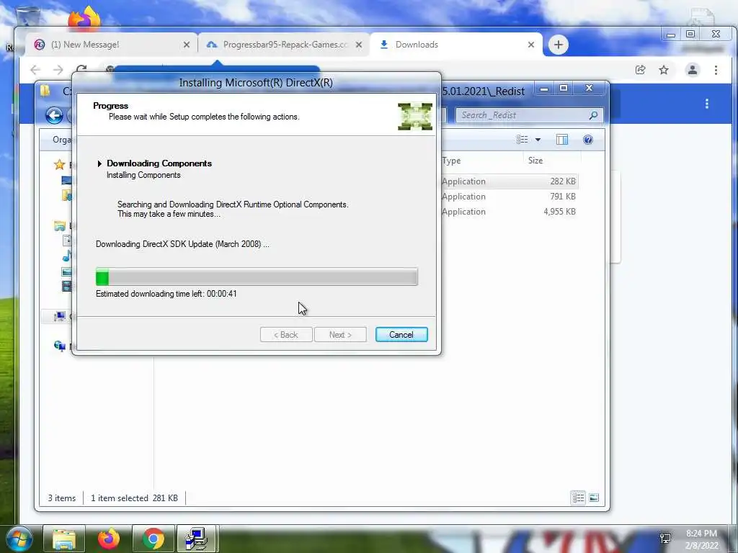Cancel the DirectX installation
738x553 pixels.
click(x=401, y=334)
